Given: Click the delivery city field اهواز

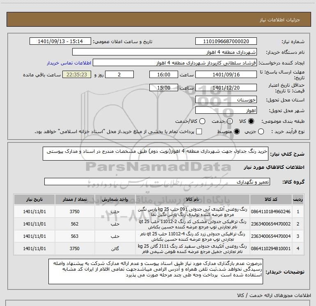Looking at the screenshot, I should (x=226, y=110).
